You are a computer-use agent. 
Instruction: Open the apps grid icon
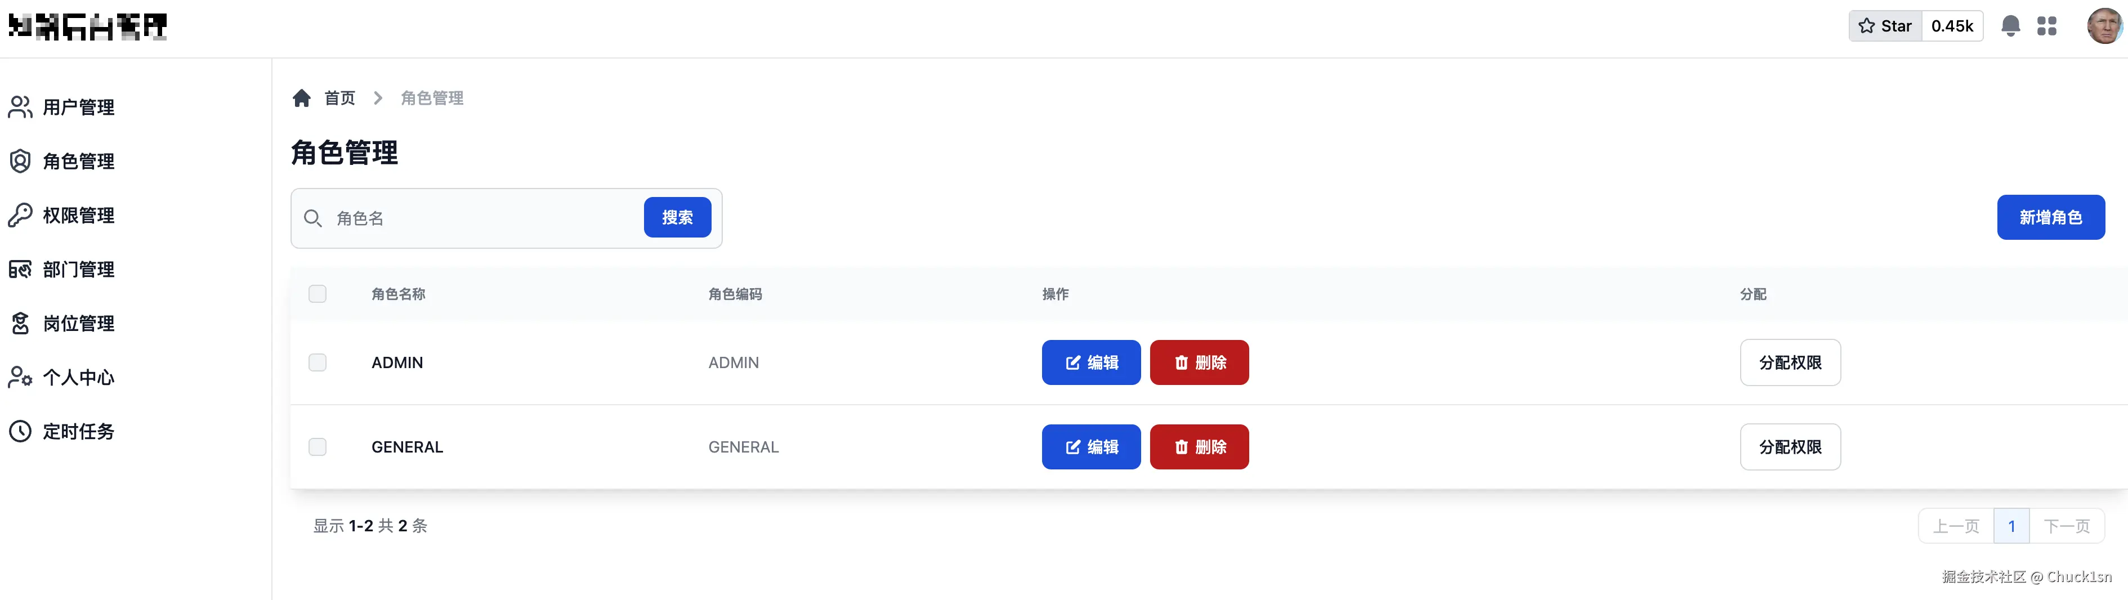pos(2046,26)
